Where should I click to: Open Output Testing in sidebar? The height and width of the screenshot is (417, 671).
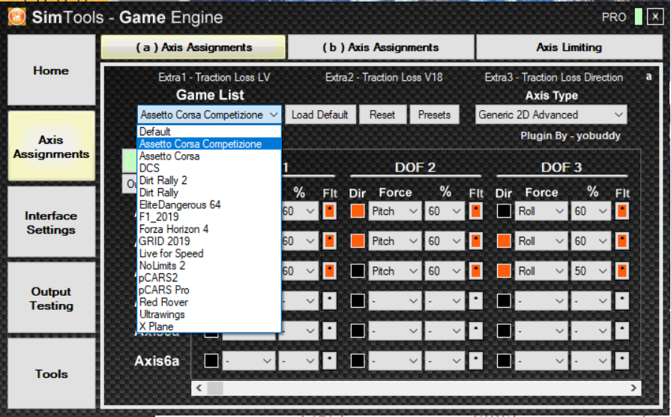(51, 299)
